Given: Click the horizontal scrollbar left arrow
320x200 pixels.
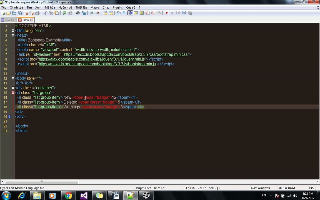Looking at the screenshot, I should [2, 181].
